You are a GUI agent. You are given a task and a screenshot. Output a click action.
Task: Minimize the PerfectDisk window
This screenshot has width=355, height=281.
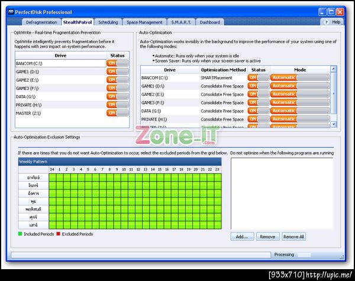(322, 12)
